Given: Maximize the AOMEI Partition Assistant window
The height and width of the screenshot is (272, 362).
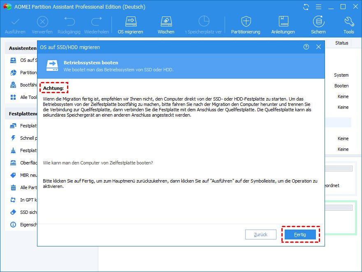Looking at the screenshot, I should pos(343,7).
